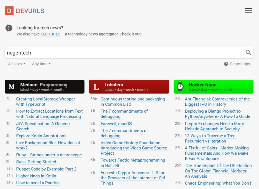
Task: Open Towards Tactic Metaprogramming in Haskell
Action: pyautogui.click(x=133, y=163)
